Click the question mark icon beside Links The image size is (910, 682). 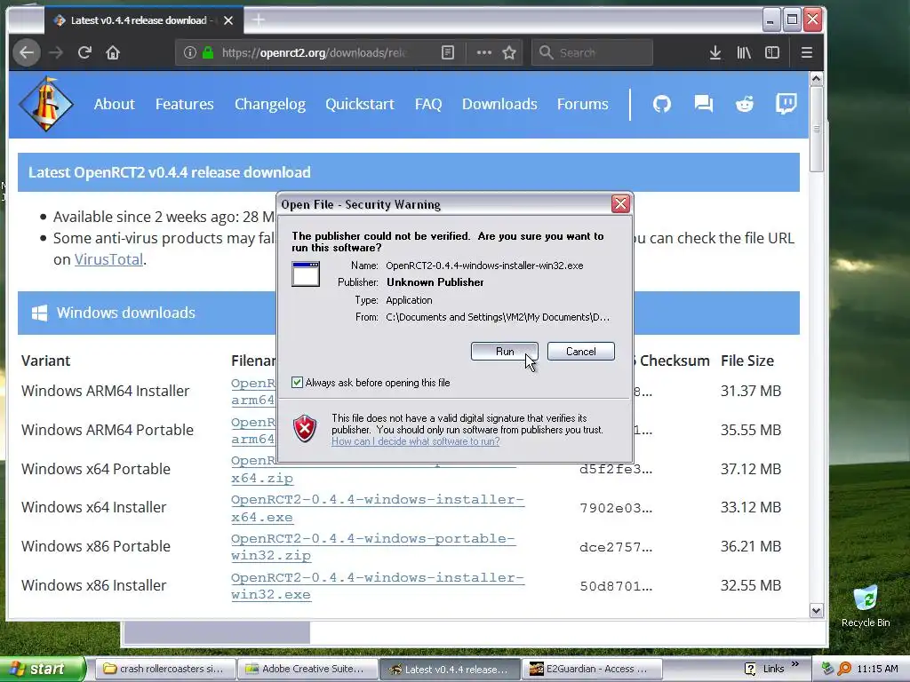click(750, 669)
